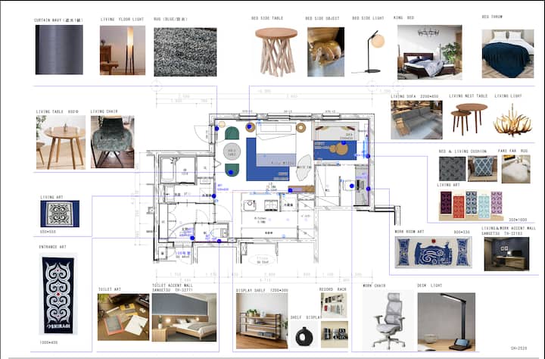Click the wooden Bed Side Table image
Viewport: 545px width, 359px height.
point(276,52)
